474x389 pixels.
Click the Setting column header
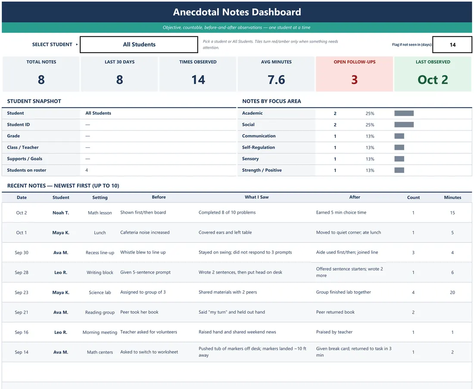(x=100, y=197)
